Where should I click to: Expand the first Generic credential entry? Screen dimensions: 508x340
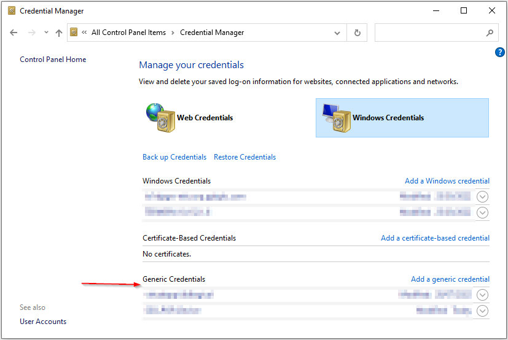(482, 295)
